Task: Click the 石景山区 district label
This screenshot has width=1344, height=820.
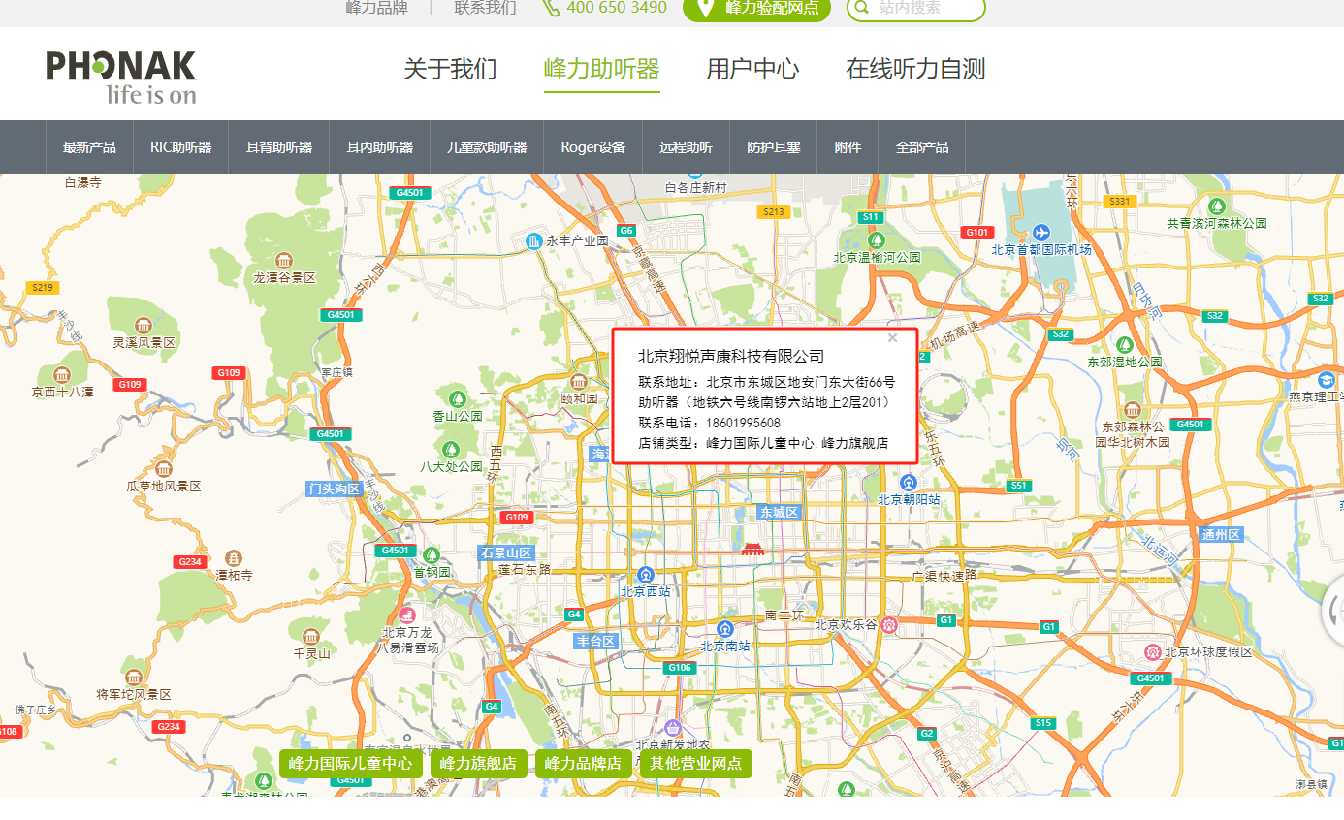Action: coord(506,553)
